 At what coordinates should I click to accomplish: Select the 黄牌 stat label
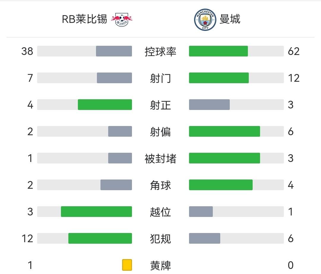tap(160, 265)
